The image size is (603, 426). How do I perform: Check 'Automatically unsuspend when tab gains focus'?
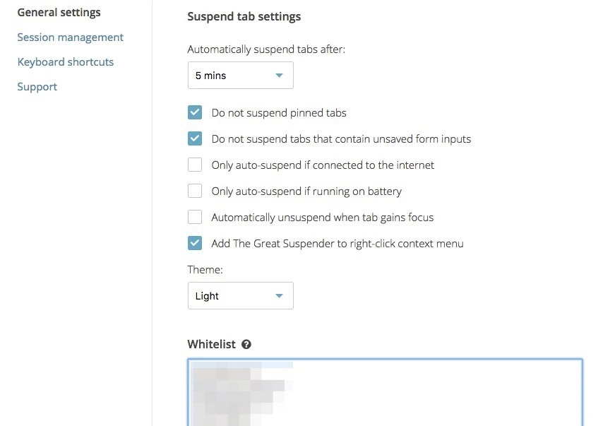tap(195, 217)
